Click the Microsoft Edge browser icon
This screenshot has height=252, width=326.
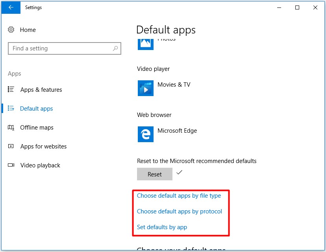146,134
